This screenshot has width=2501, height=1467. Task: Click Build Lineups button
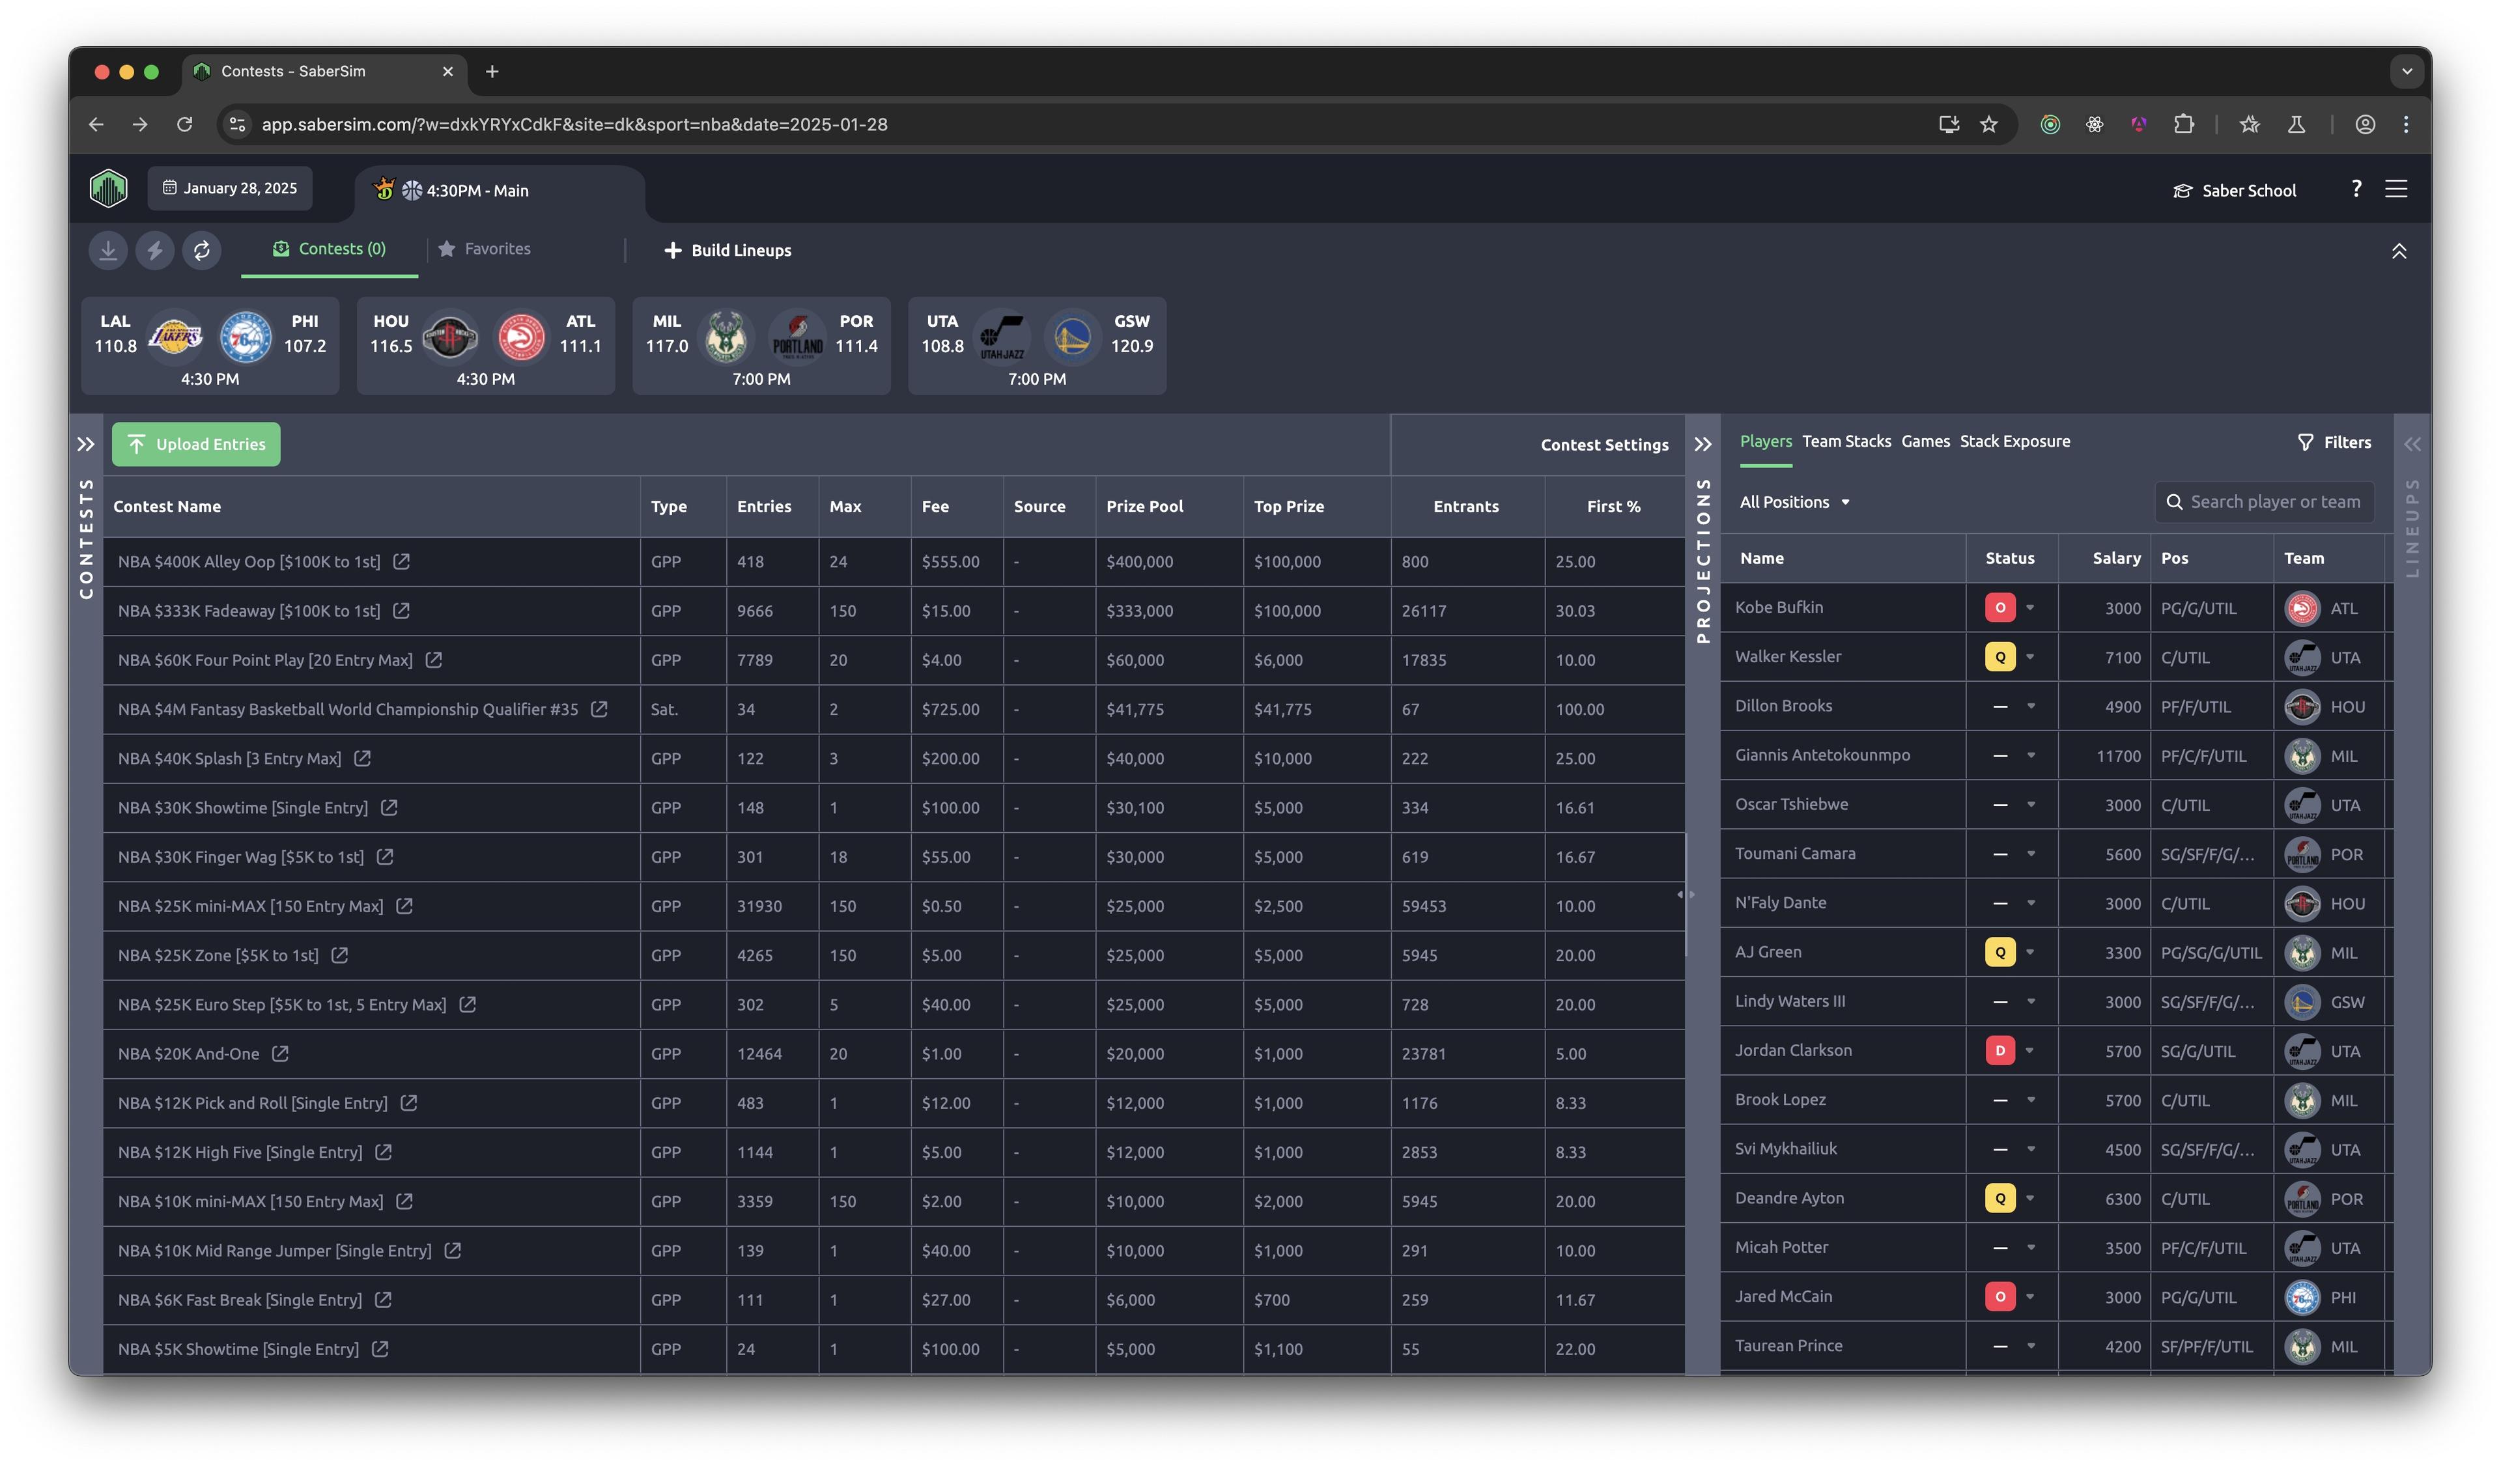pyautogui.click(x=728, y=251)
